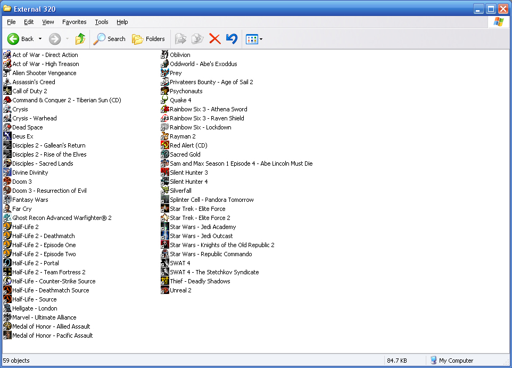Select the Unreal 2 shortcut icon
The width and height of the screenshot is (512, 368).
point(165,290)
